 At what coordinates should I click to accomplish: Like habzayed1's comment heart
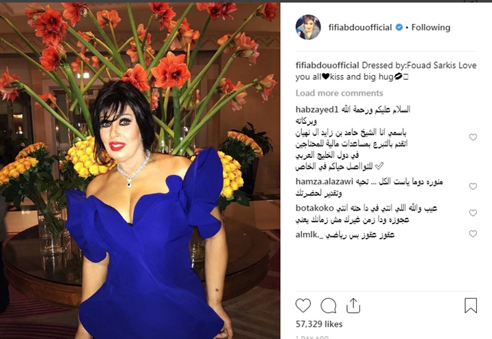pos(473,137)
